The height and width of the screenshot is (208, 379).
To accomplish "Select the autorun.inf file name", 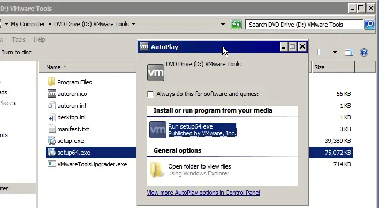I will pos(72,106).
